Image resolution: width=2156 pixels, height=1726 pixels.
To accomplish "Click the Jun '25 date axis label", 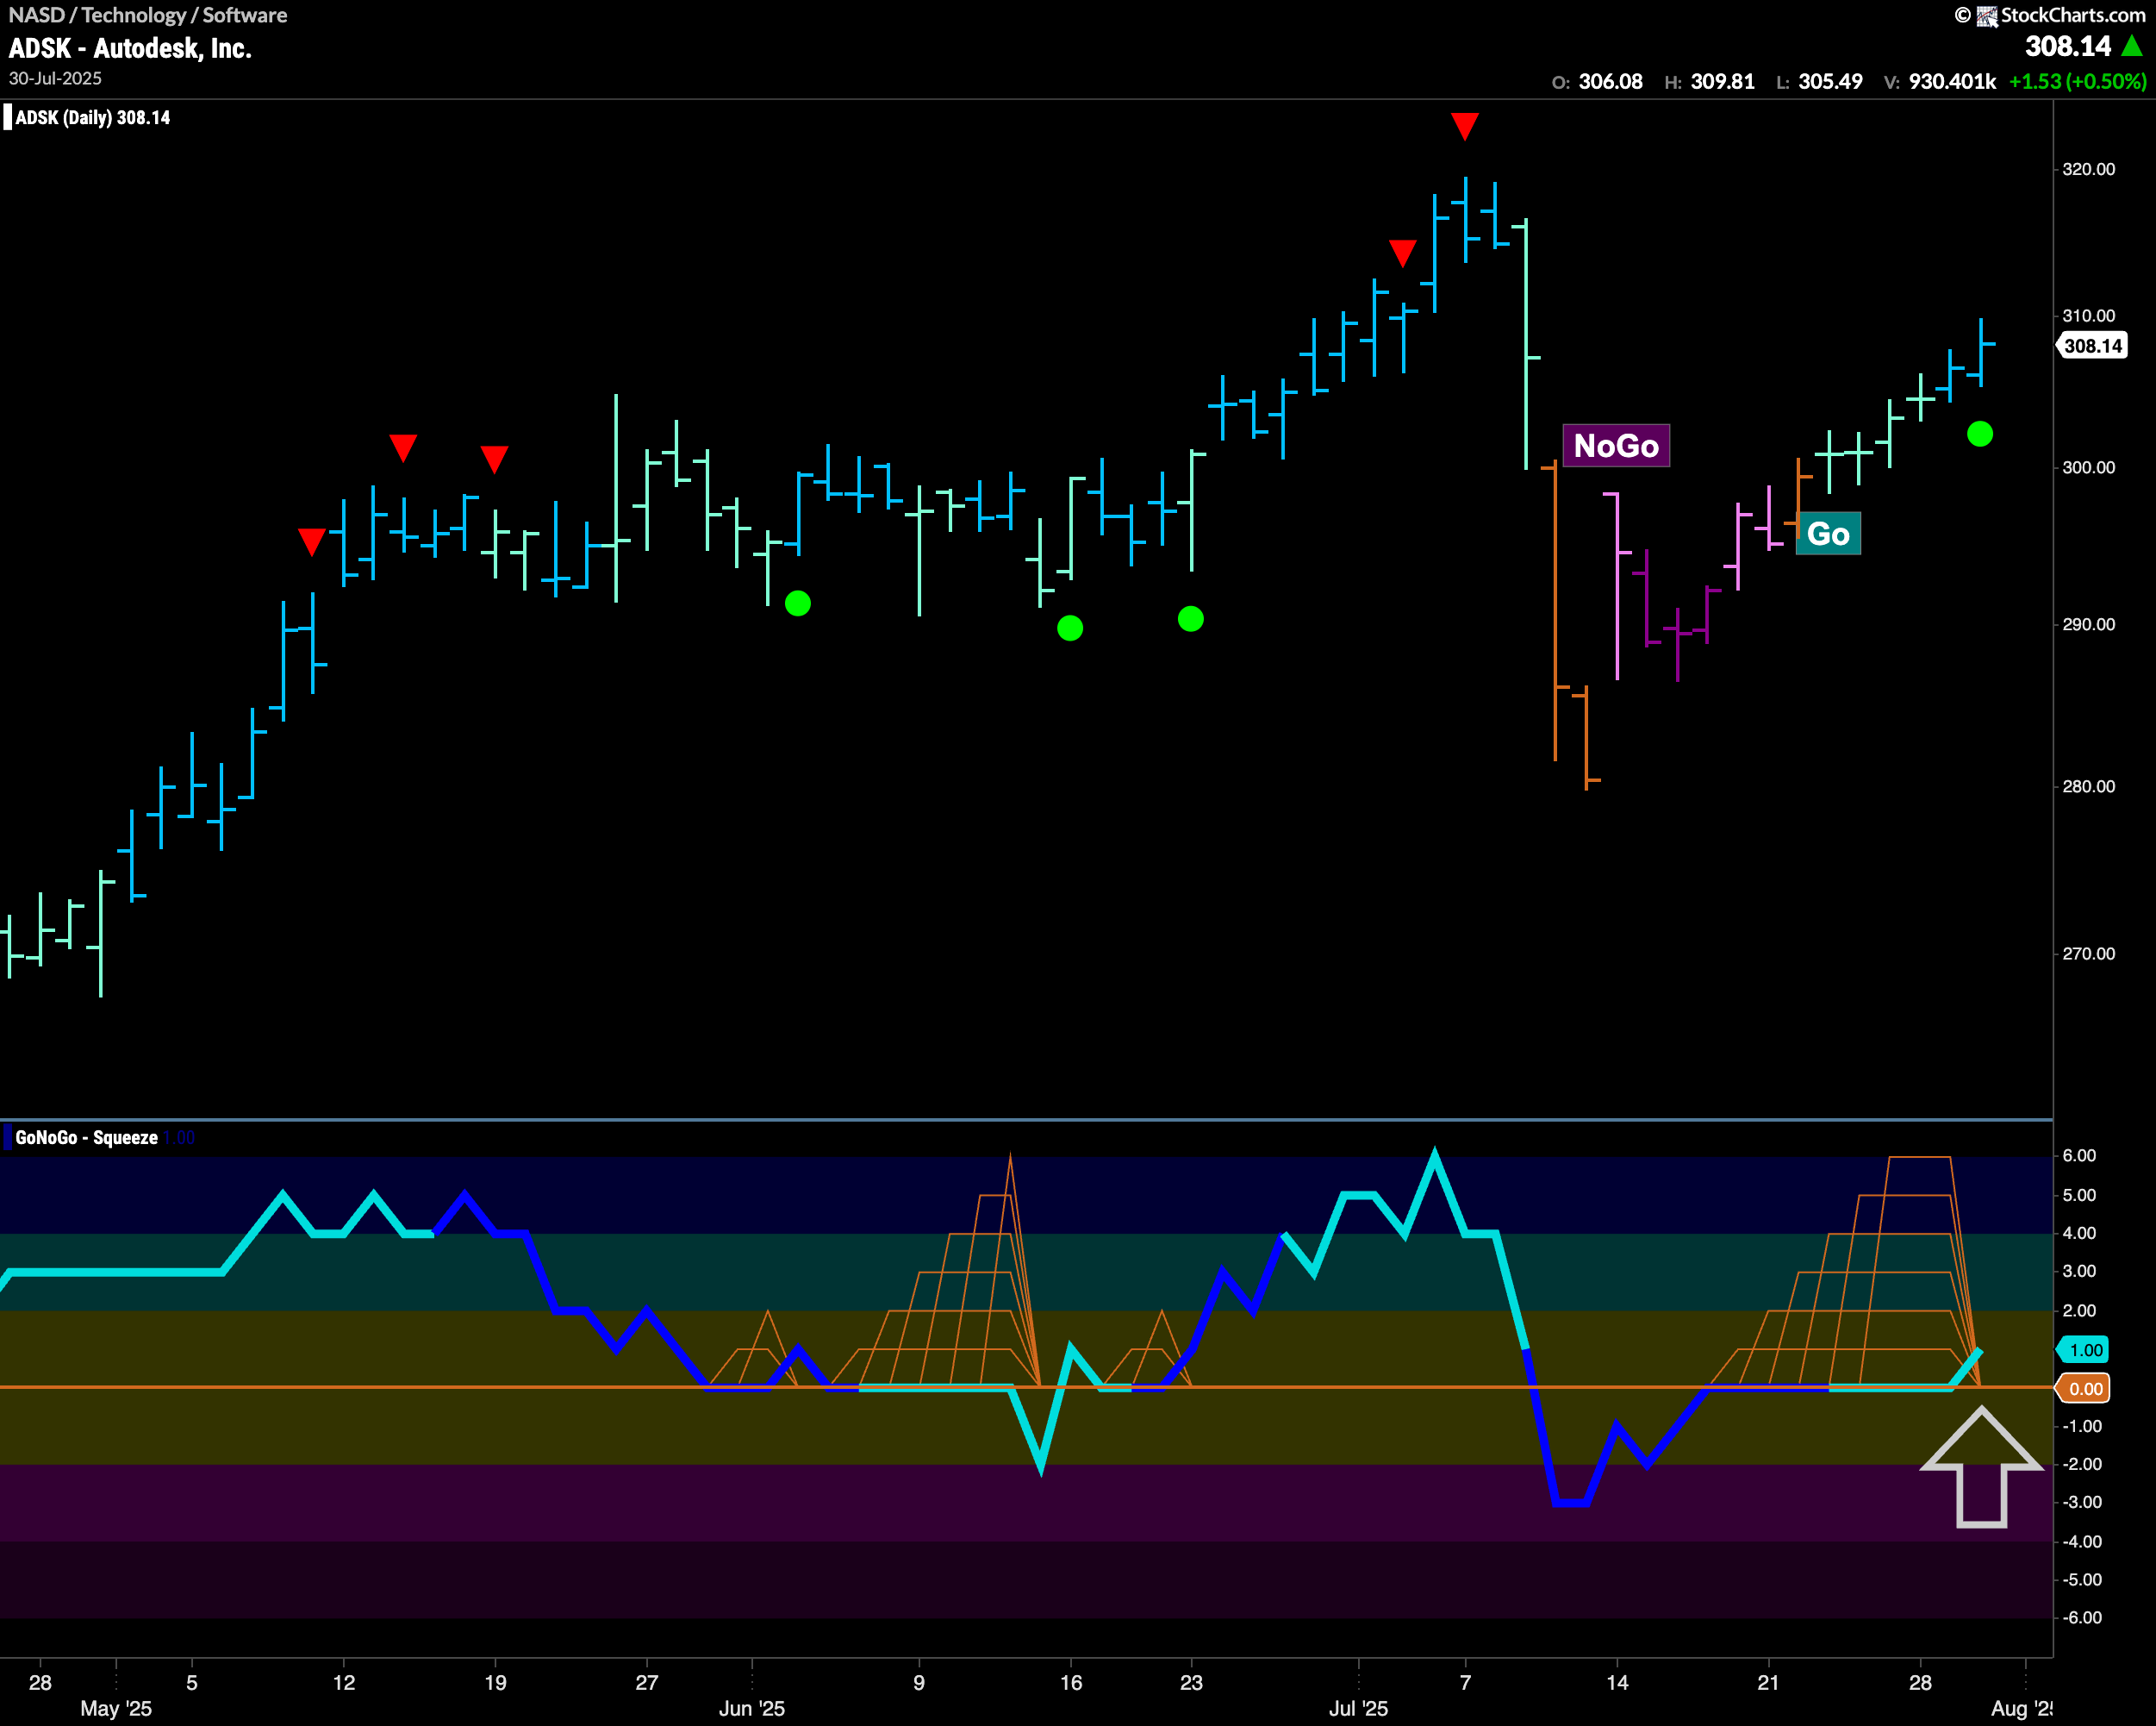I will (x=752, y=1708).
